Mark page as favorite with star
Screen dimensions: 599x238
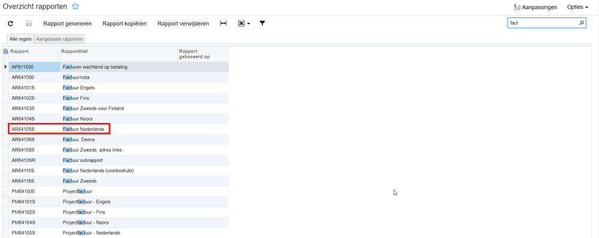(x=76, y=7)
